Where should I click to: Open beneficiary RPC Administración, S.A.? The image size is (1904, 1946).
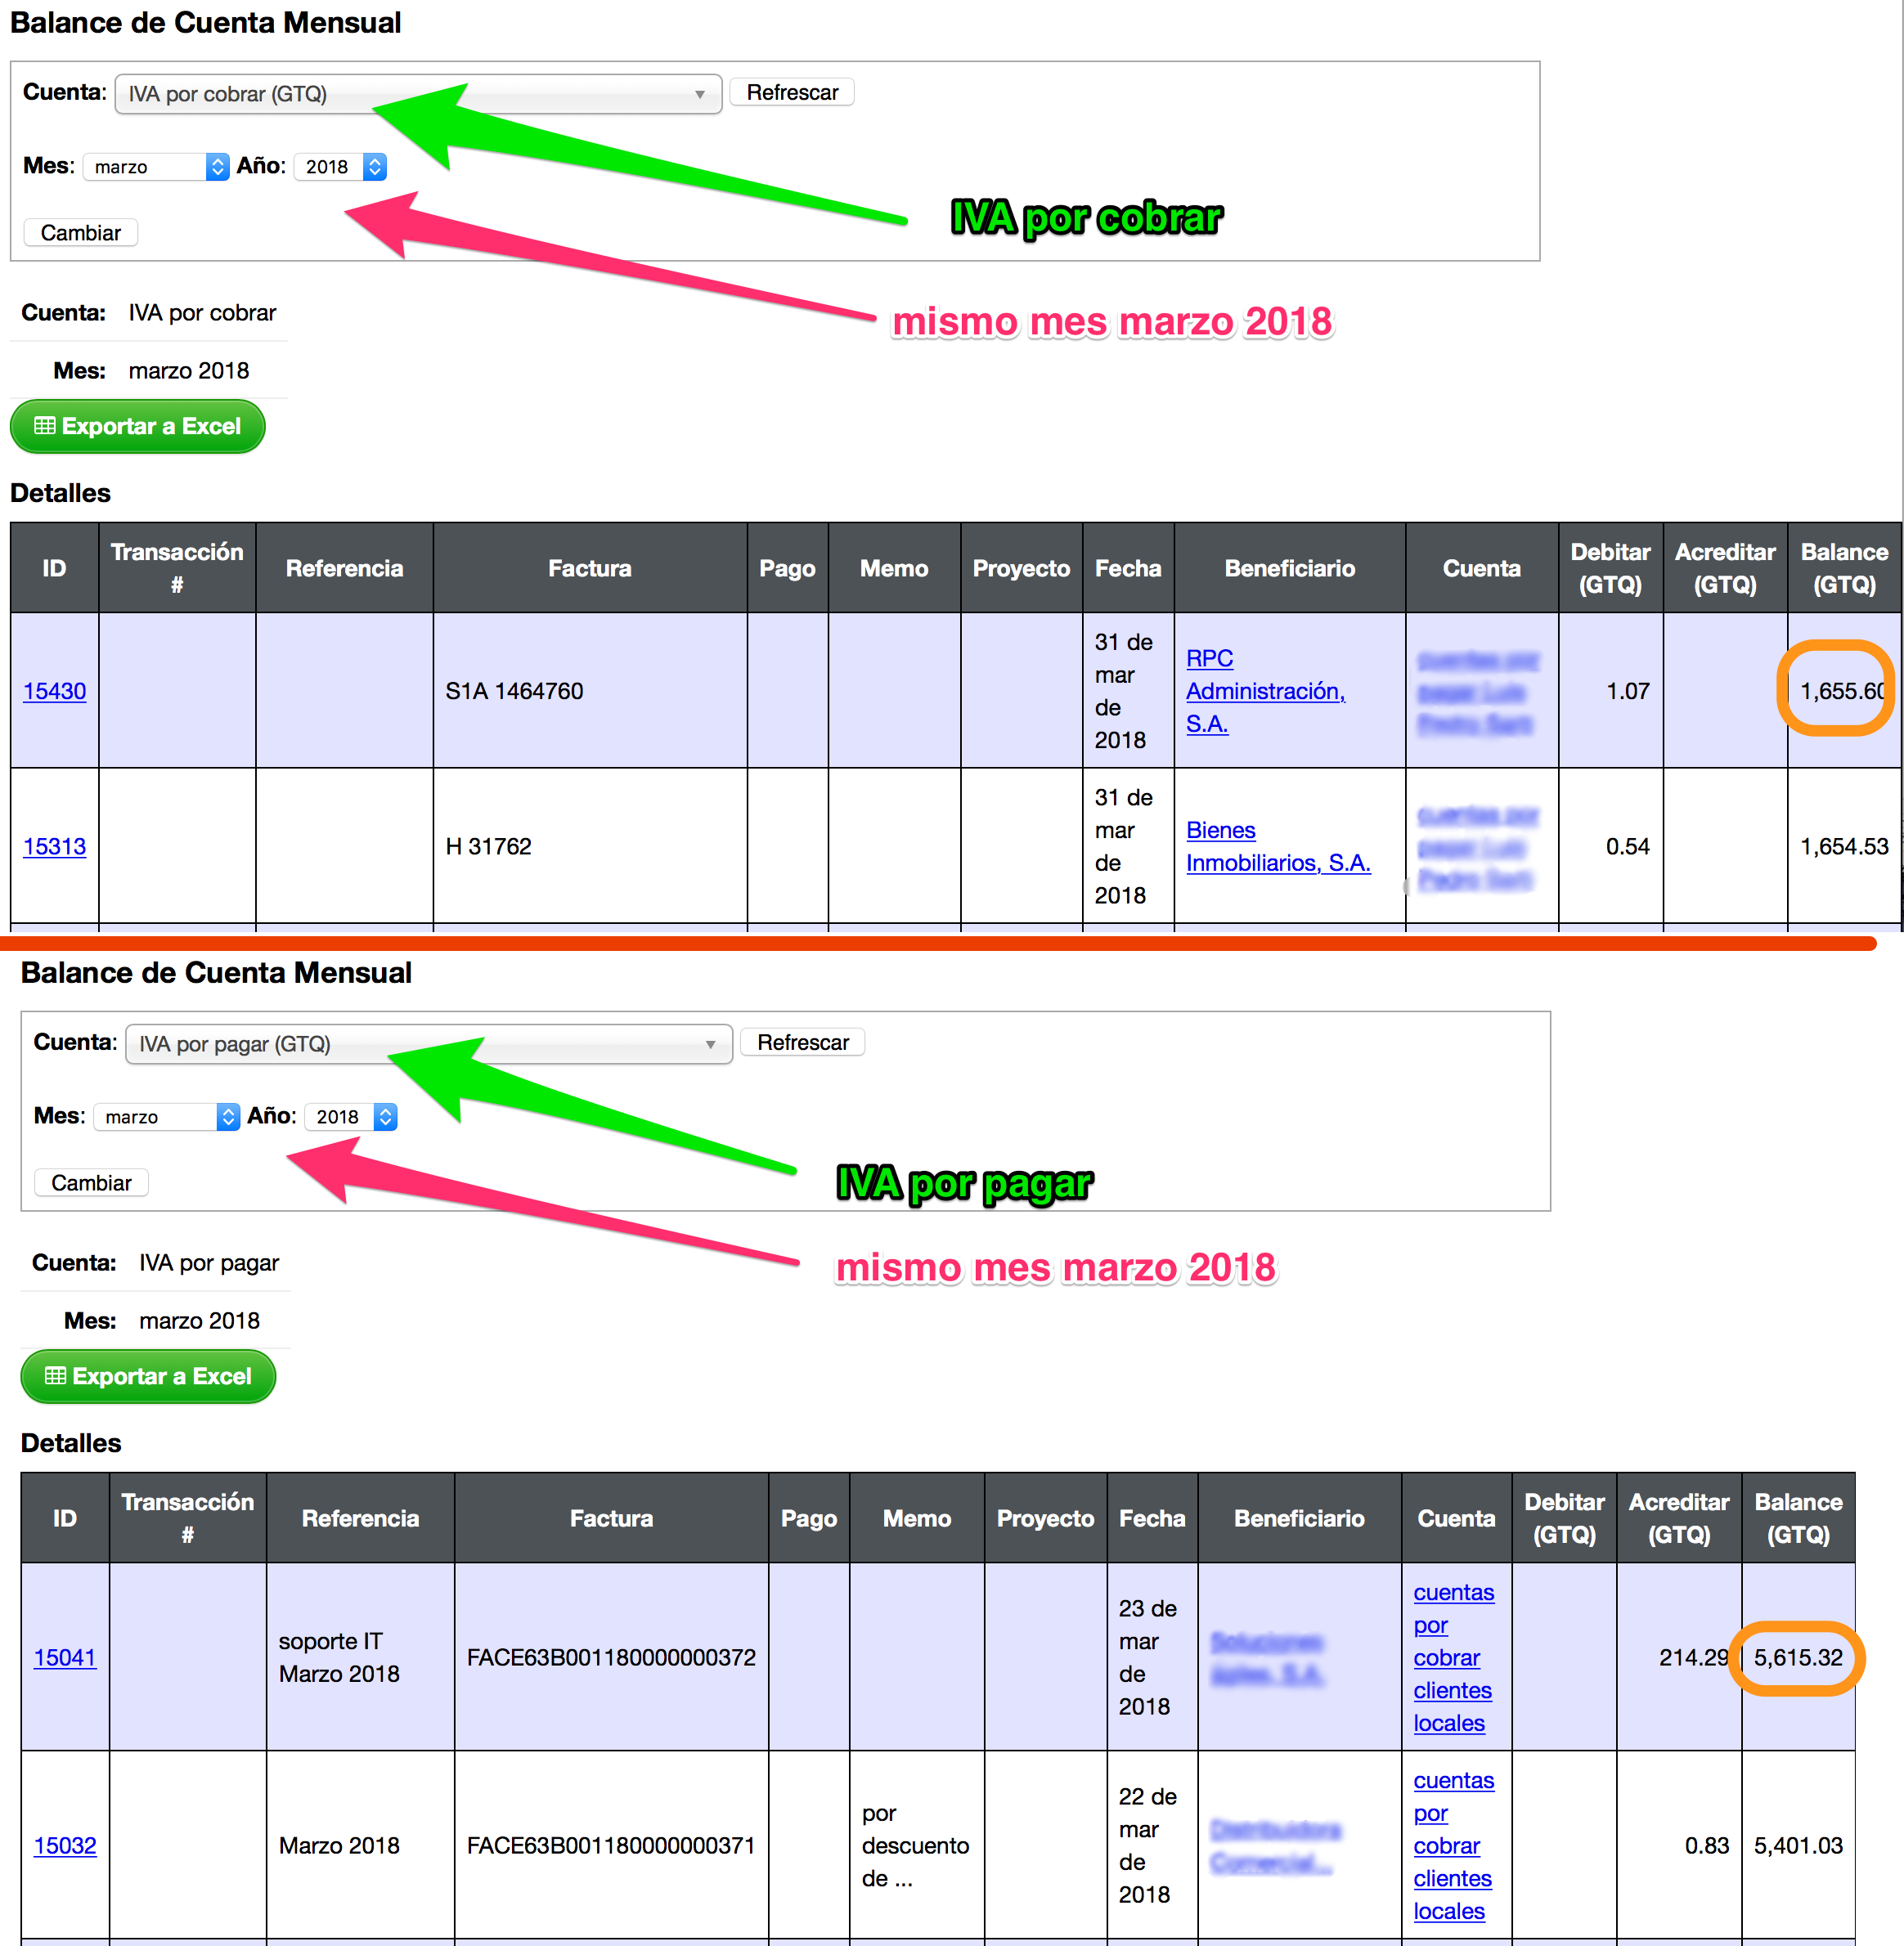coord(1266,691)
